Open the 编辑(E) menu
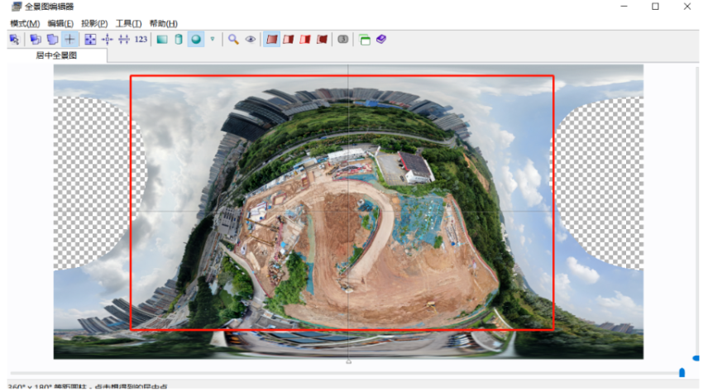The width and height of the screenshot is (708, 392). coord(60,23)
